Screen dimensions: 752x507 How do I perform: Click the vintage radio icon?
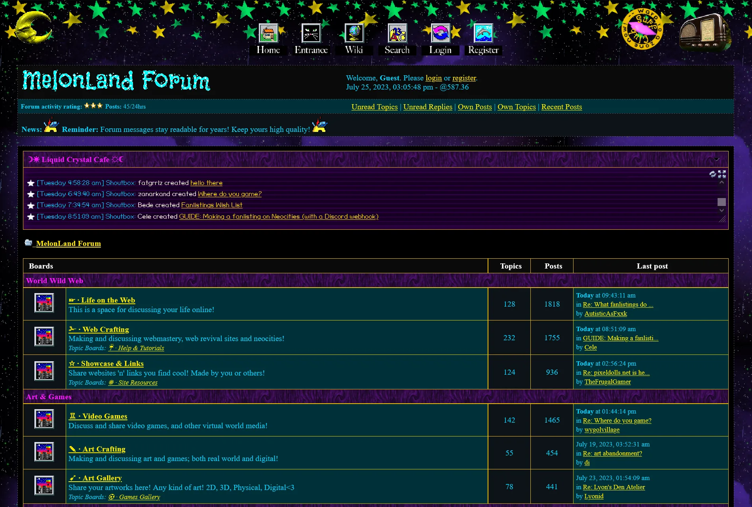pyautogui.click(x=705, y=32)
